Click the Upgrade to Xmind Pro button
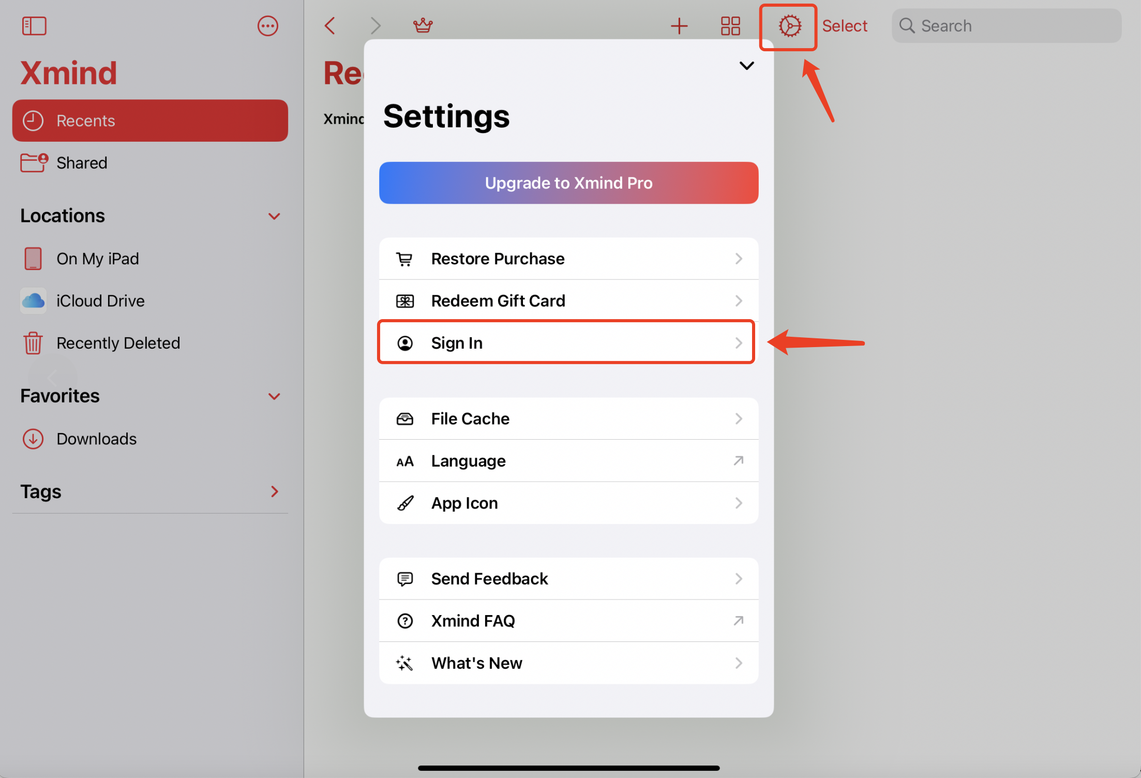This screenshot has height=778, width=1141. 568,183
